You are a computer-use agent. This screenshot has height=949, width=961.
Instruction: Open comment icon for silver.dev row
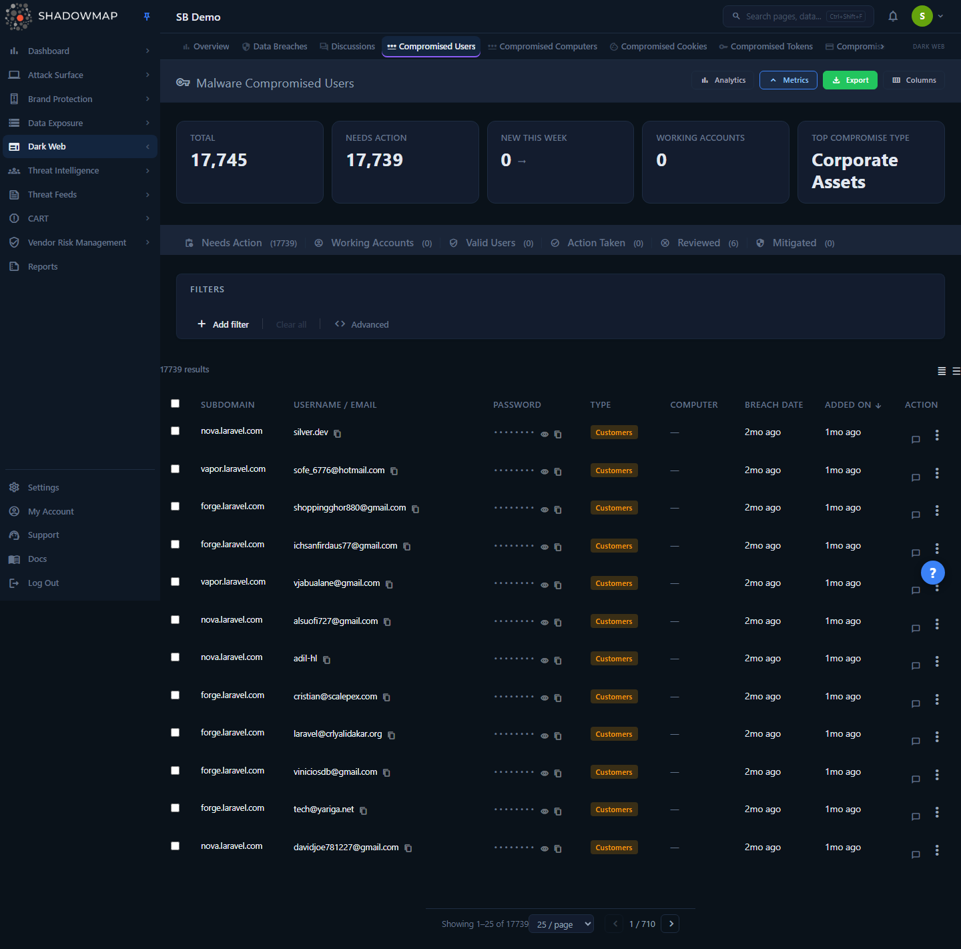(x=916, y=439)
